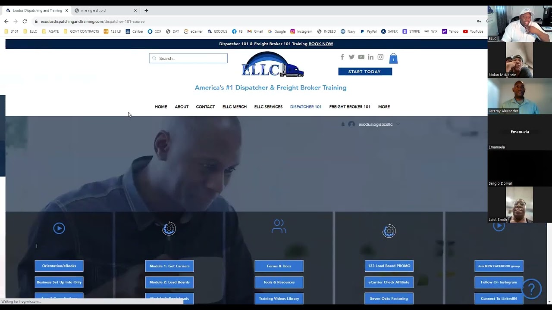Click Join NEW FACEBOOK group button
This screenshot has height=310, width=552.
point(499,266)
